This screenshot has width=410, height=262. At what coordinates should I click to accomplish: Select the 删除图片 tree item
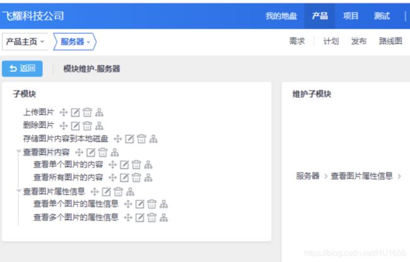[38, 125]
